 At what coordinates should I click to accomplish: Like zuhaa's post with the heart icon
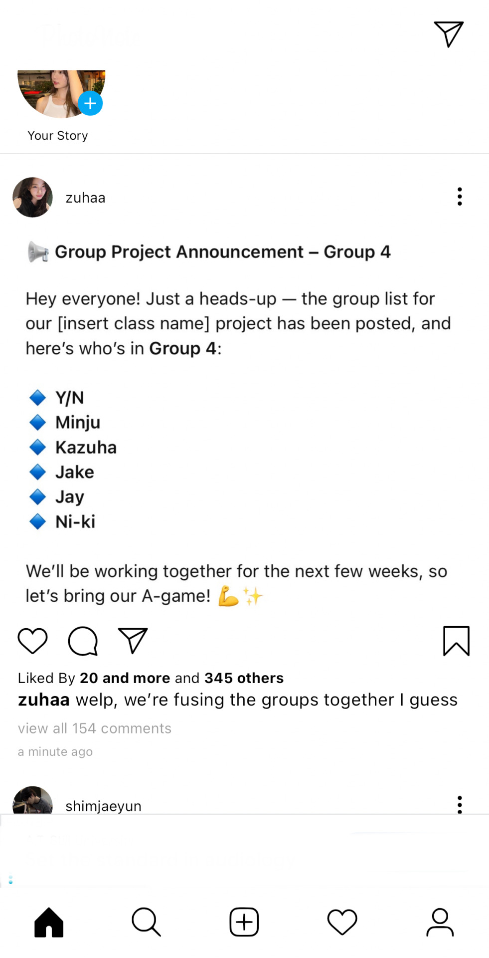point(32,641)
